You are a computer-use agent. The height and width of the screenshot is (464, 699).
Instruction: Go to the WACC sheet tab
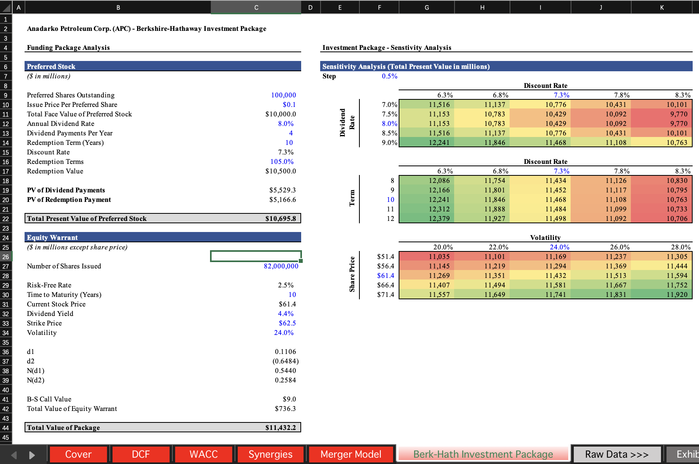(x=203, y=454)
